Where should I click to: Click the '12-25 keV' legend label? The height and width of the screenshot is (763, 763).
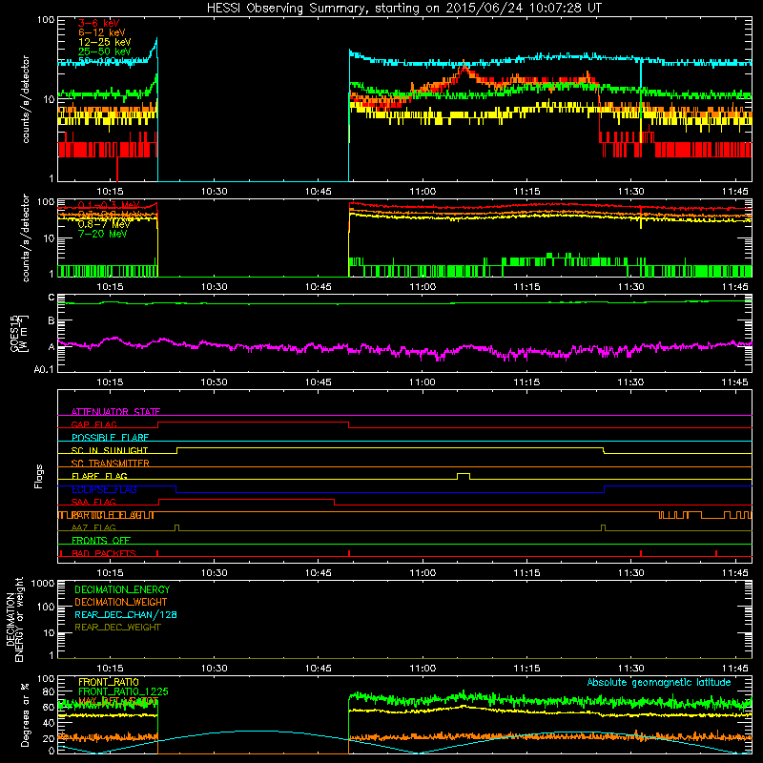(x=105, y=42)
